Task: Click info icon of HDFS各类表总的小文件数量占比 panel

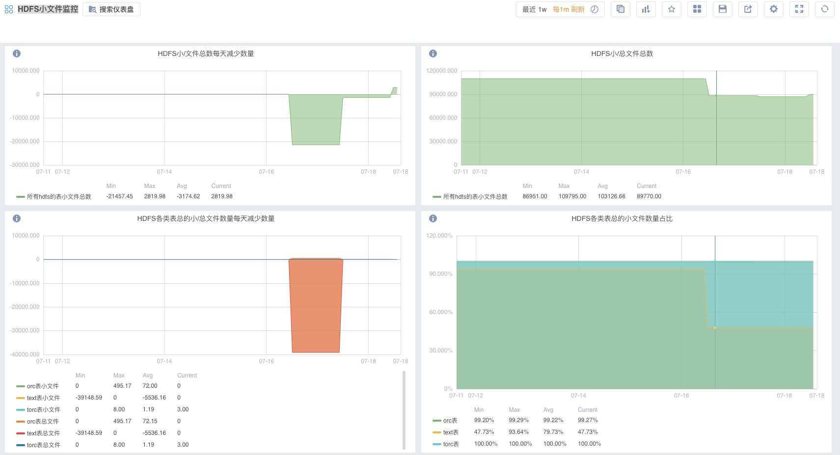Action: (433, 218)
